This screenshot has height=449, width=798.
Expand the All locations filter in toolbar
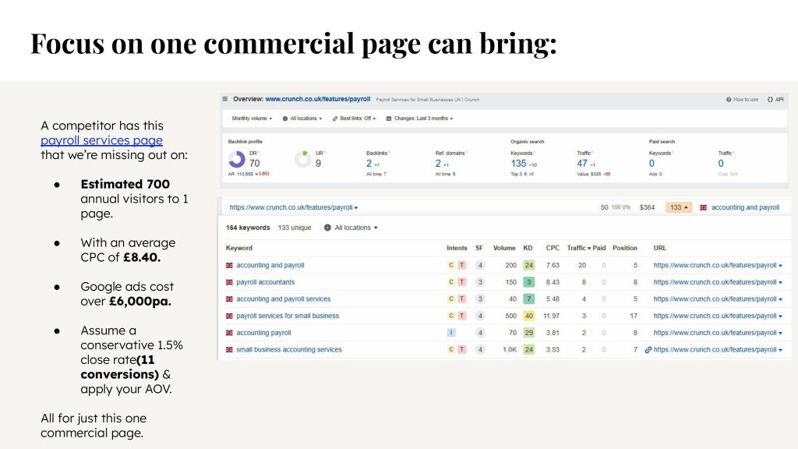pos(302,118)
